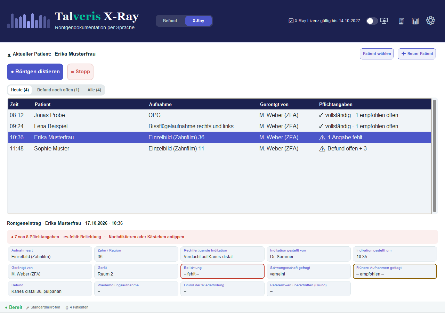This screenshot has width=445, height=313.
Task: Click the missing Belichtung field
Action: [x=222, y=271]
